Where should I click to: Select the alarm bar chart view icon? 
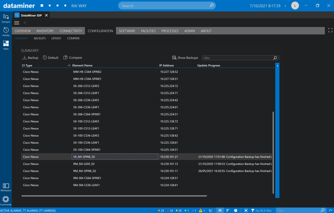pyautogui.click(x=228, y=210)
